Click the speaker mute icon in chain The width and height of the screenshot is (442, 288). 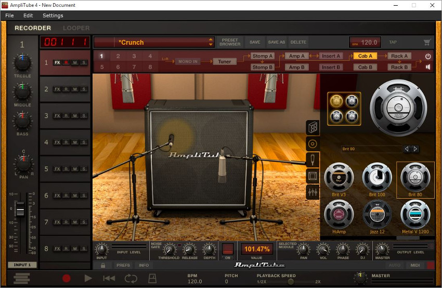pyautogui.click(x=428, y=67)
